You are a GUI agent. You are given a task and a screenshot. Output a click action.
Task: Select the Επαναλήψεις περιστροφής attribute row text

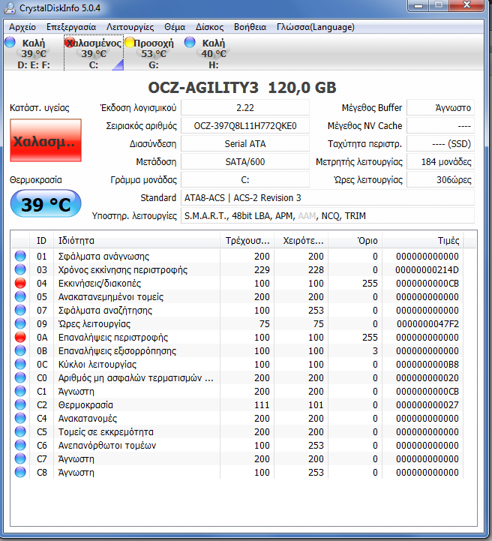[x=113, y=338]
